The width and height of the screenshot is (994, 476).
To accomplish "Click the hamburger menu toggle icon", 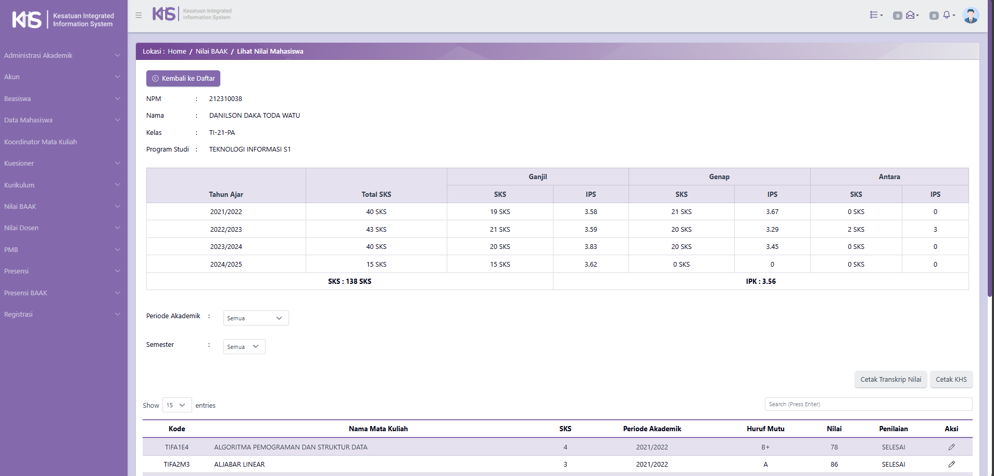I will click(139, 15).
